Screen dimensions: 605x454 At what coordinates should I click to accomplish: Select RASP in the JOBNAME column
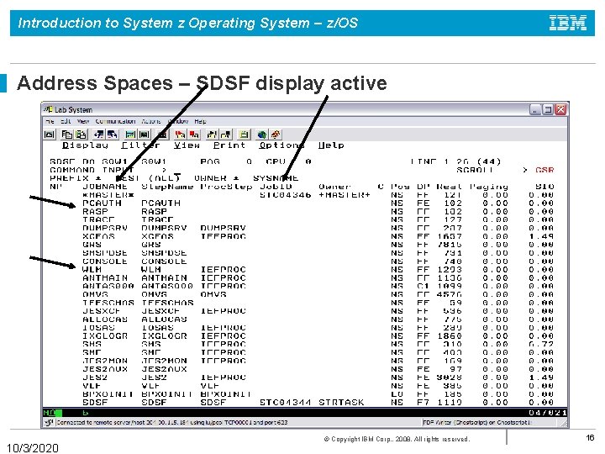point(95,212)
